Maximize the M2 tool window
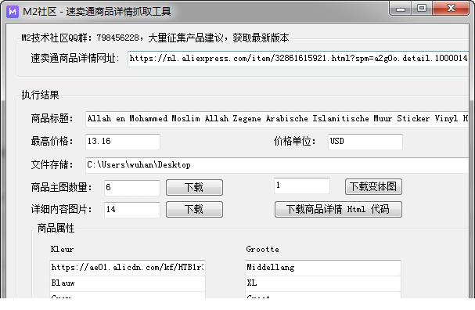 click(x=422, y=9)
